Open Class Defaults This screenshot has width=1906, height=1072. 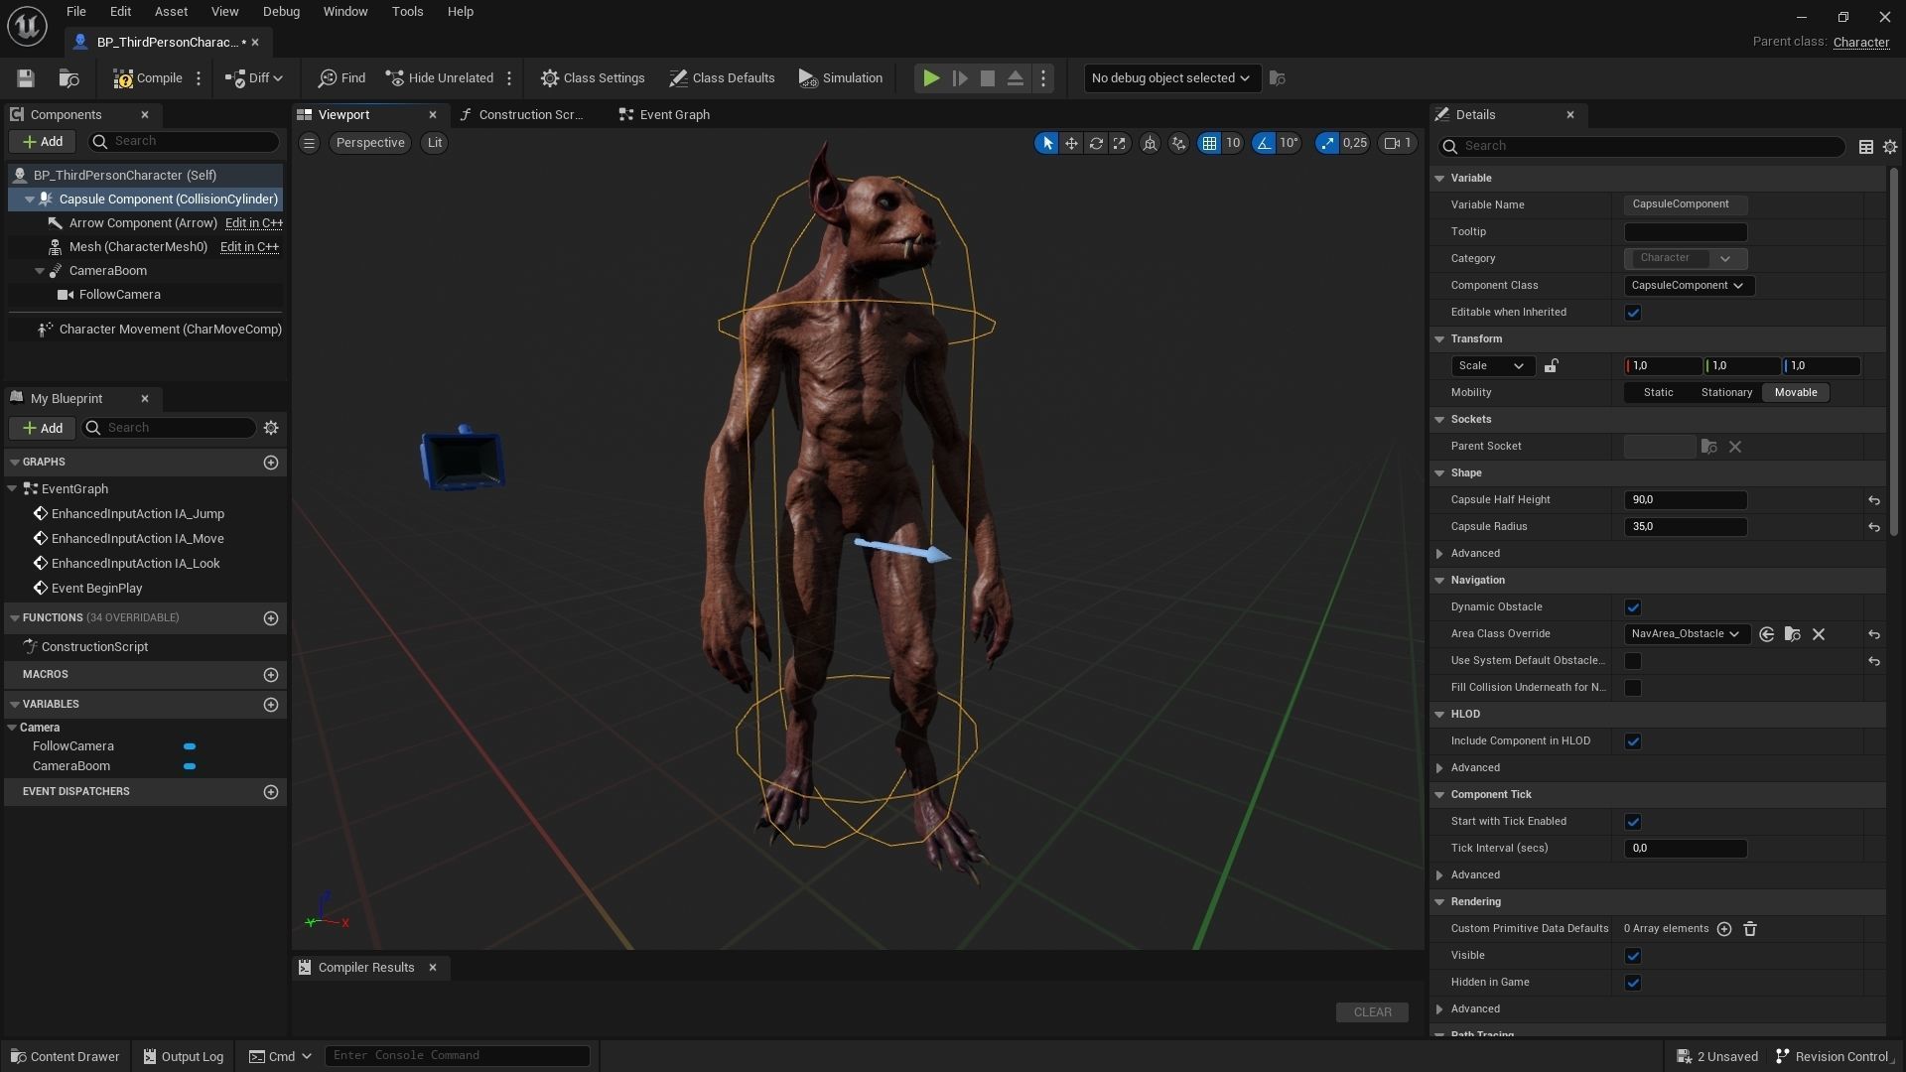pos(722,78)
